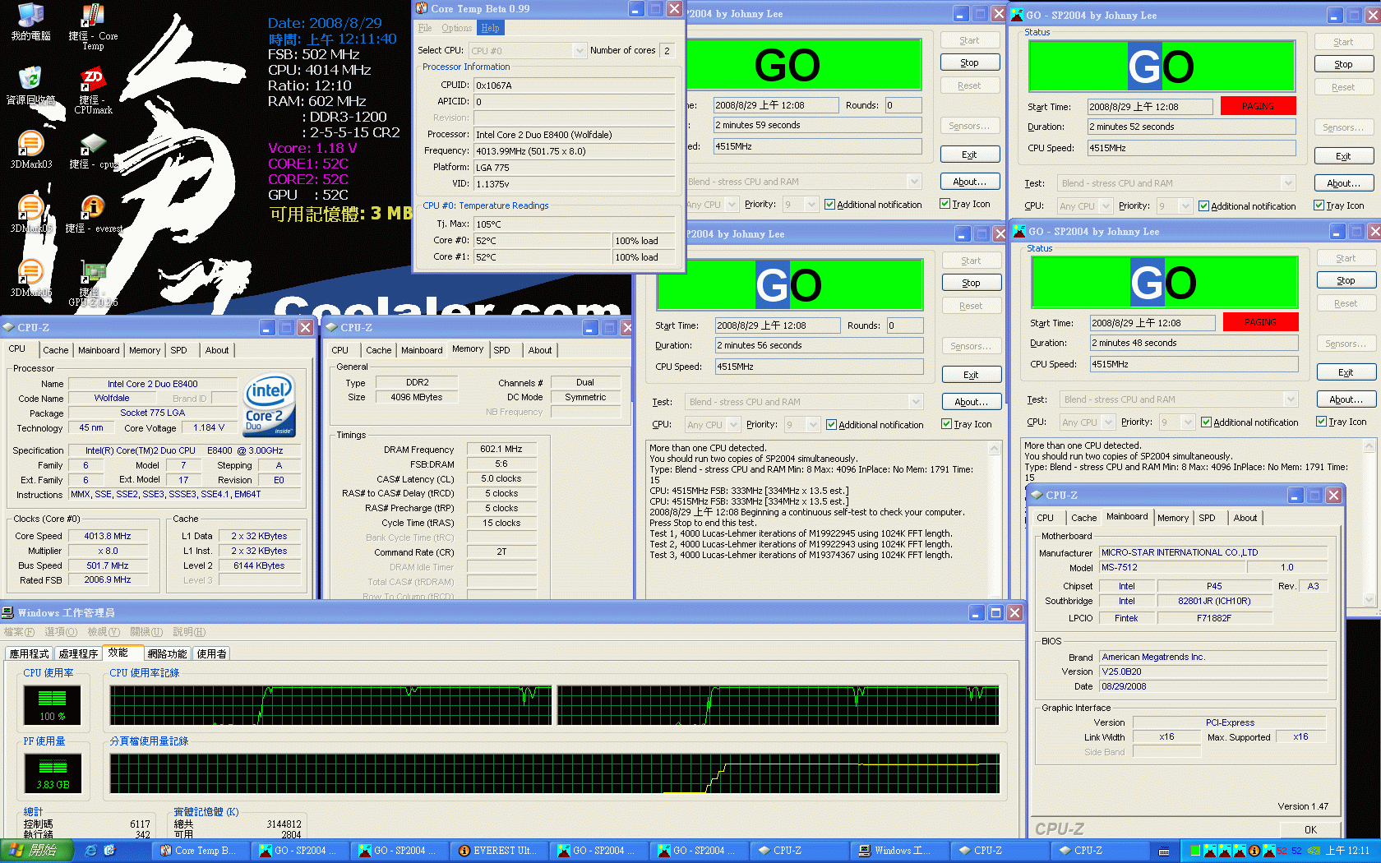Click the Number of cores field in Core Temp
The width and height of the screenshot is (1381, 863).
[667, 51]
